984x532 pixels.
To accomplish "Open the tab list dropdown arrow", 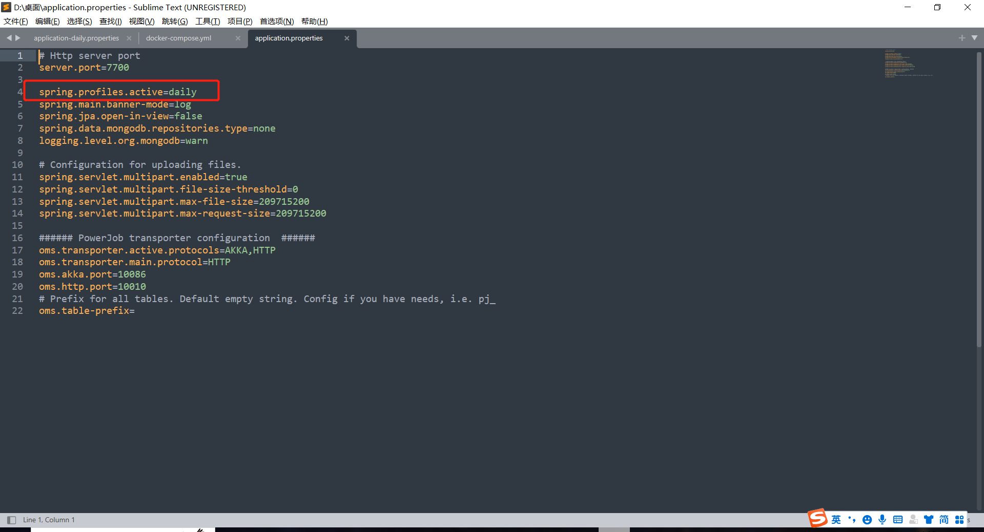I will click(x=974, y=38).
